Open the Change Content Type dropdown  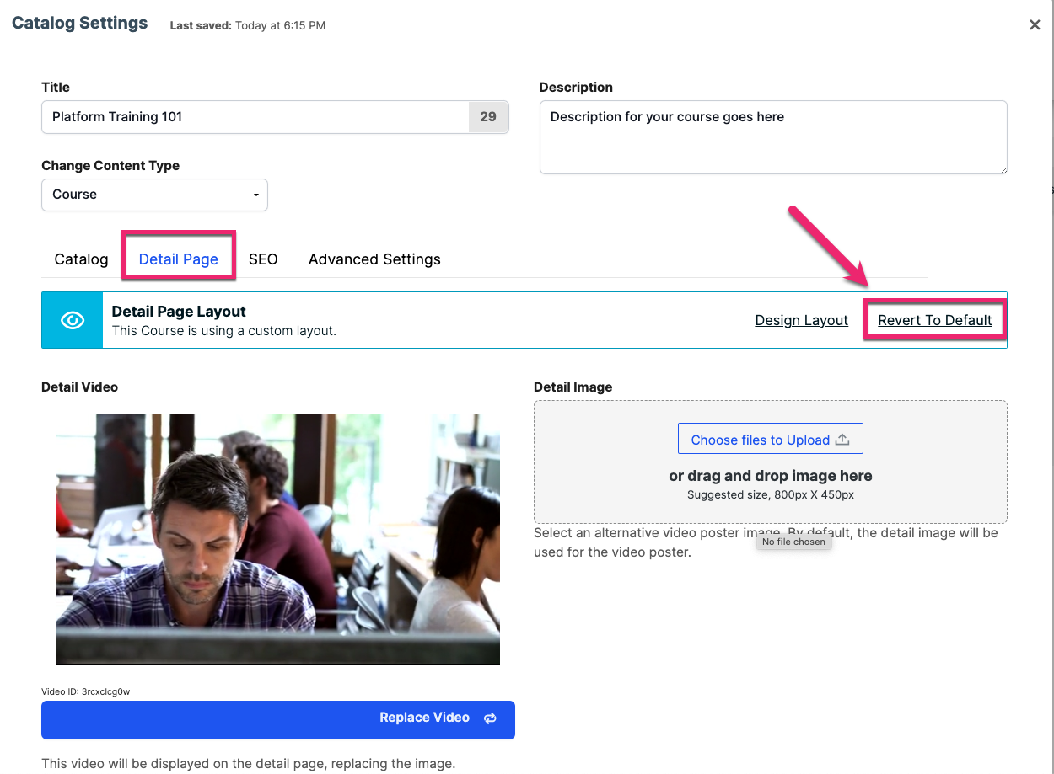click(x=154, y=195)
